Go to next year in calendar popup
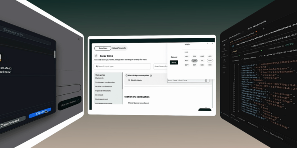 pyautogui.click(x=212, y=43)
